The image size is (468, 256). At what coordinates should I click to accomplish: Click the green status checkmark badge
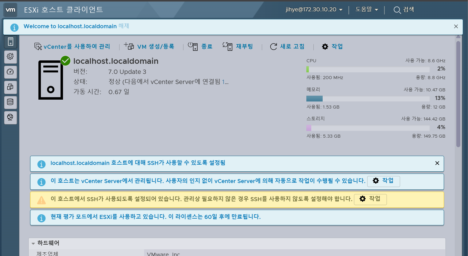coord(65,61)
